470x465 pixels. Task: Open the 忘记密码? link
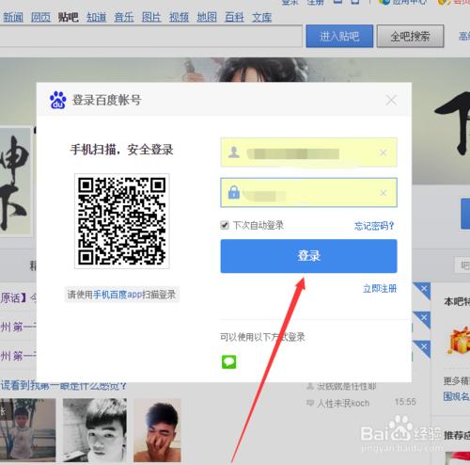tap(374, 226)
